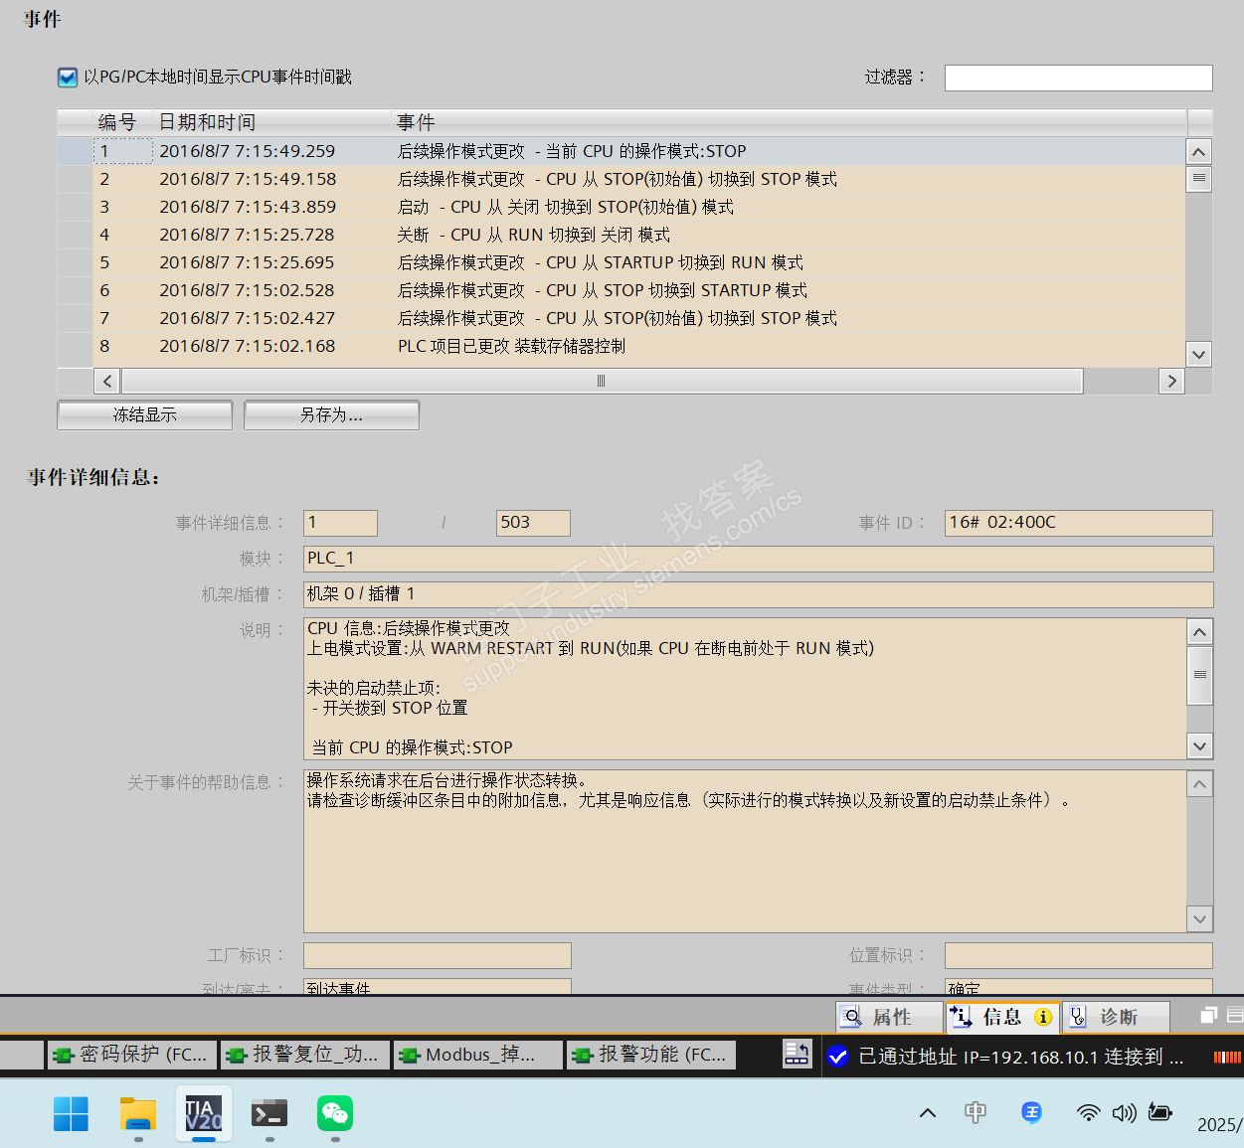Select event 5 STARTUP 切换到 RUN
Viewport: 1244px width, 1148px height.
click(622, 262)
